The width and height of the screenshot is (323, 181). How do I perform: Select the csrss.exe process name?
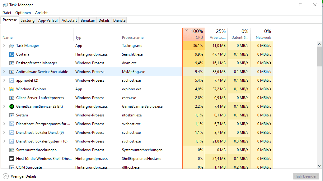(129, 98)
